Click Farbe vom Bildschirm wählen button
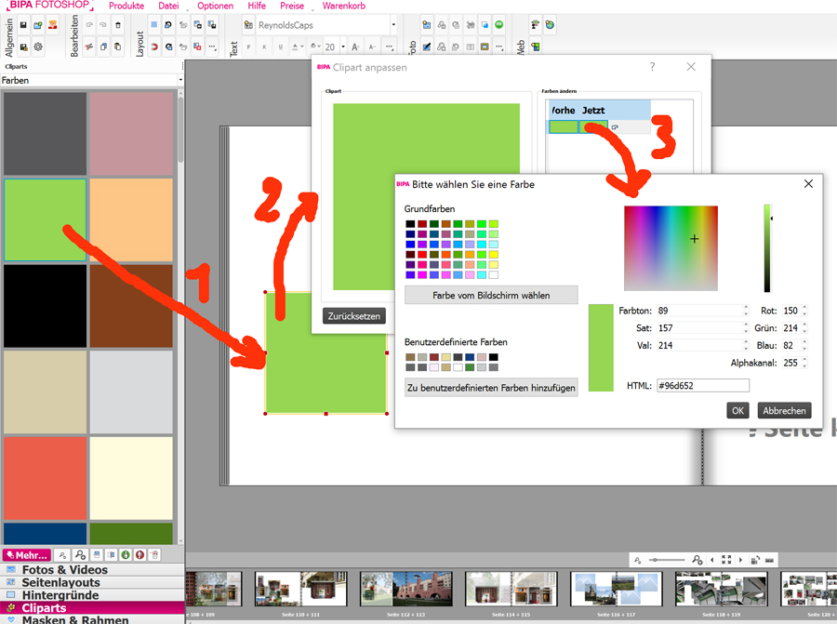The height and width of the screenshot is (624, 837). coord(491,296)
